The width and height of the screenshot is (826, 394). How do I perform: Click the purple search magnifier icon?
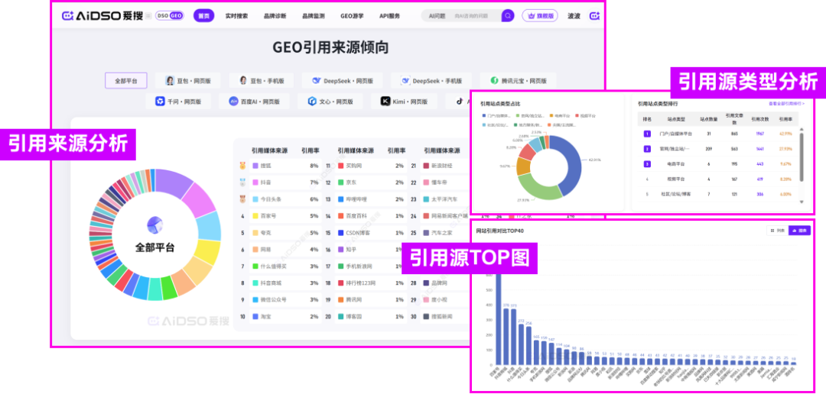point(508,15)
